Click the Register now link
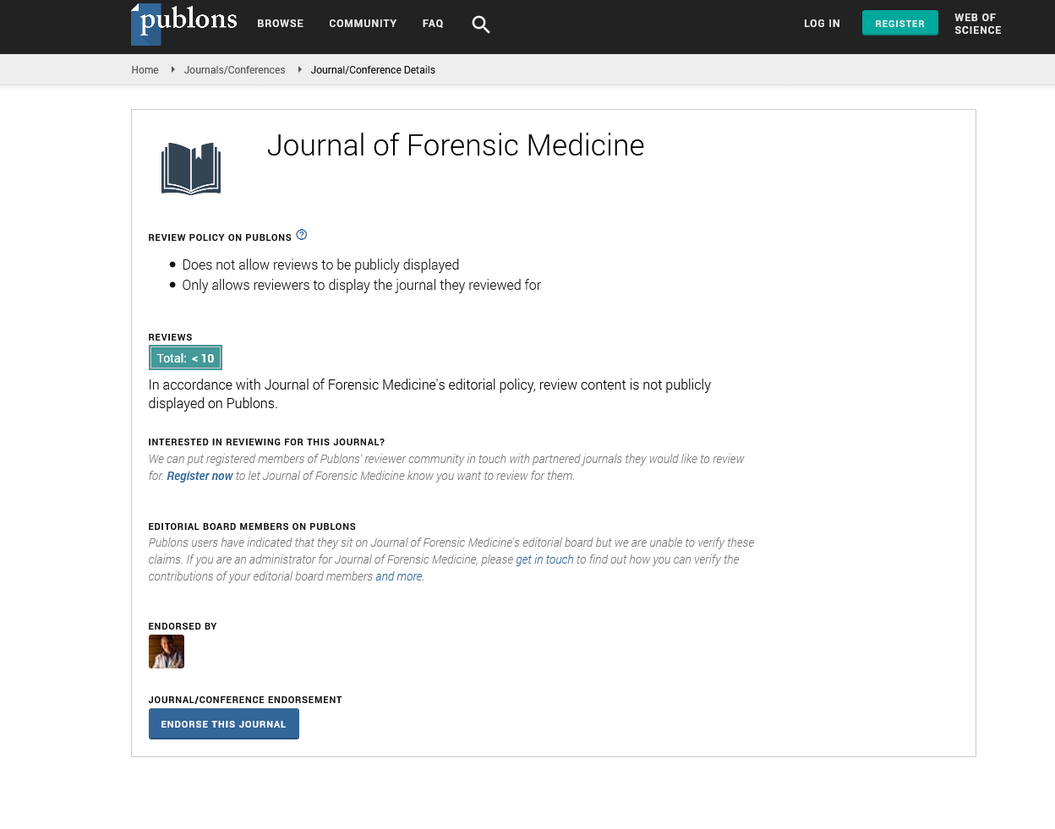The height and width of the screenshot is (829, 1055). coord(200,476)
